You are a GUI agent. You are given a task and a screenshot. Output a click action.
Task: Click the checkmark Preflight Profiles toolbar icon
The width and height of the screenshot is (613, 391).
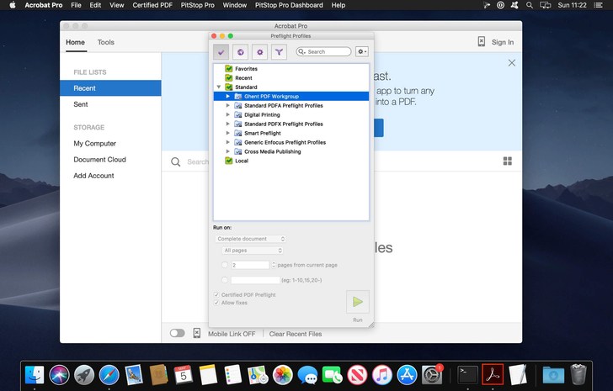click(x=221, y=52)
